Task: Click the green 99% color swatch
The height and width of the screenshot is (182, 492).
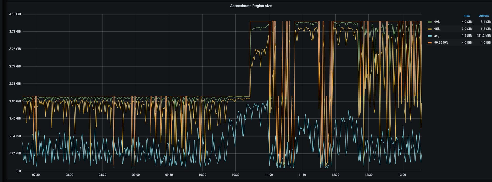Action: (x=430, y=22)
